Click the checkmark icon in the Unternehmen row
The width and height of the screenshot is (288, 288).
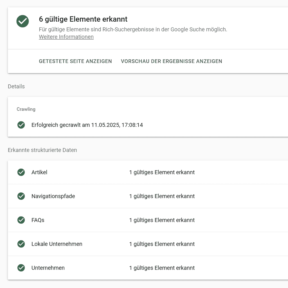pos(21,268)
